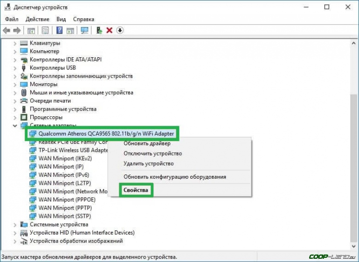Select WAN Miniport (PPTP)

point(65,208)
